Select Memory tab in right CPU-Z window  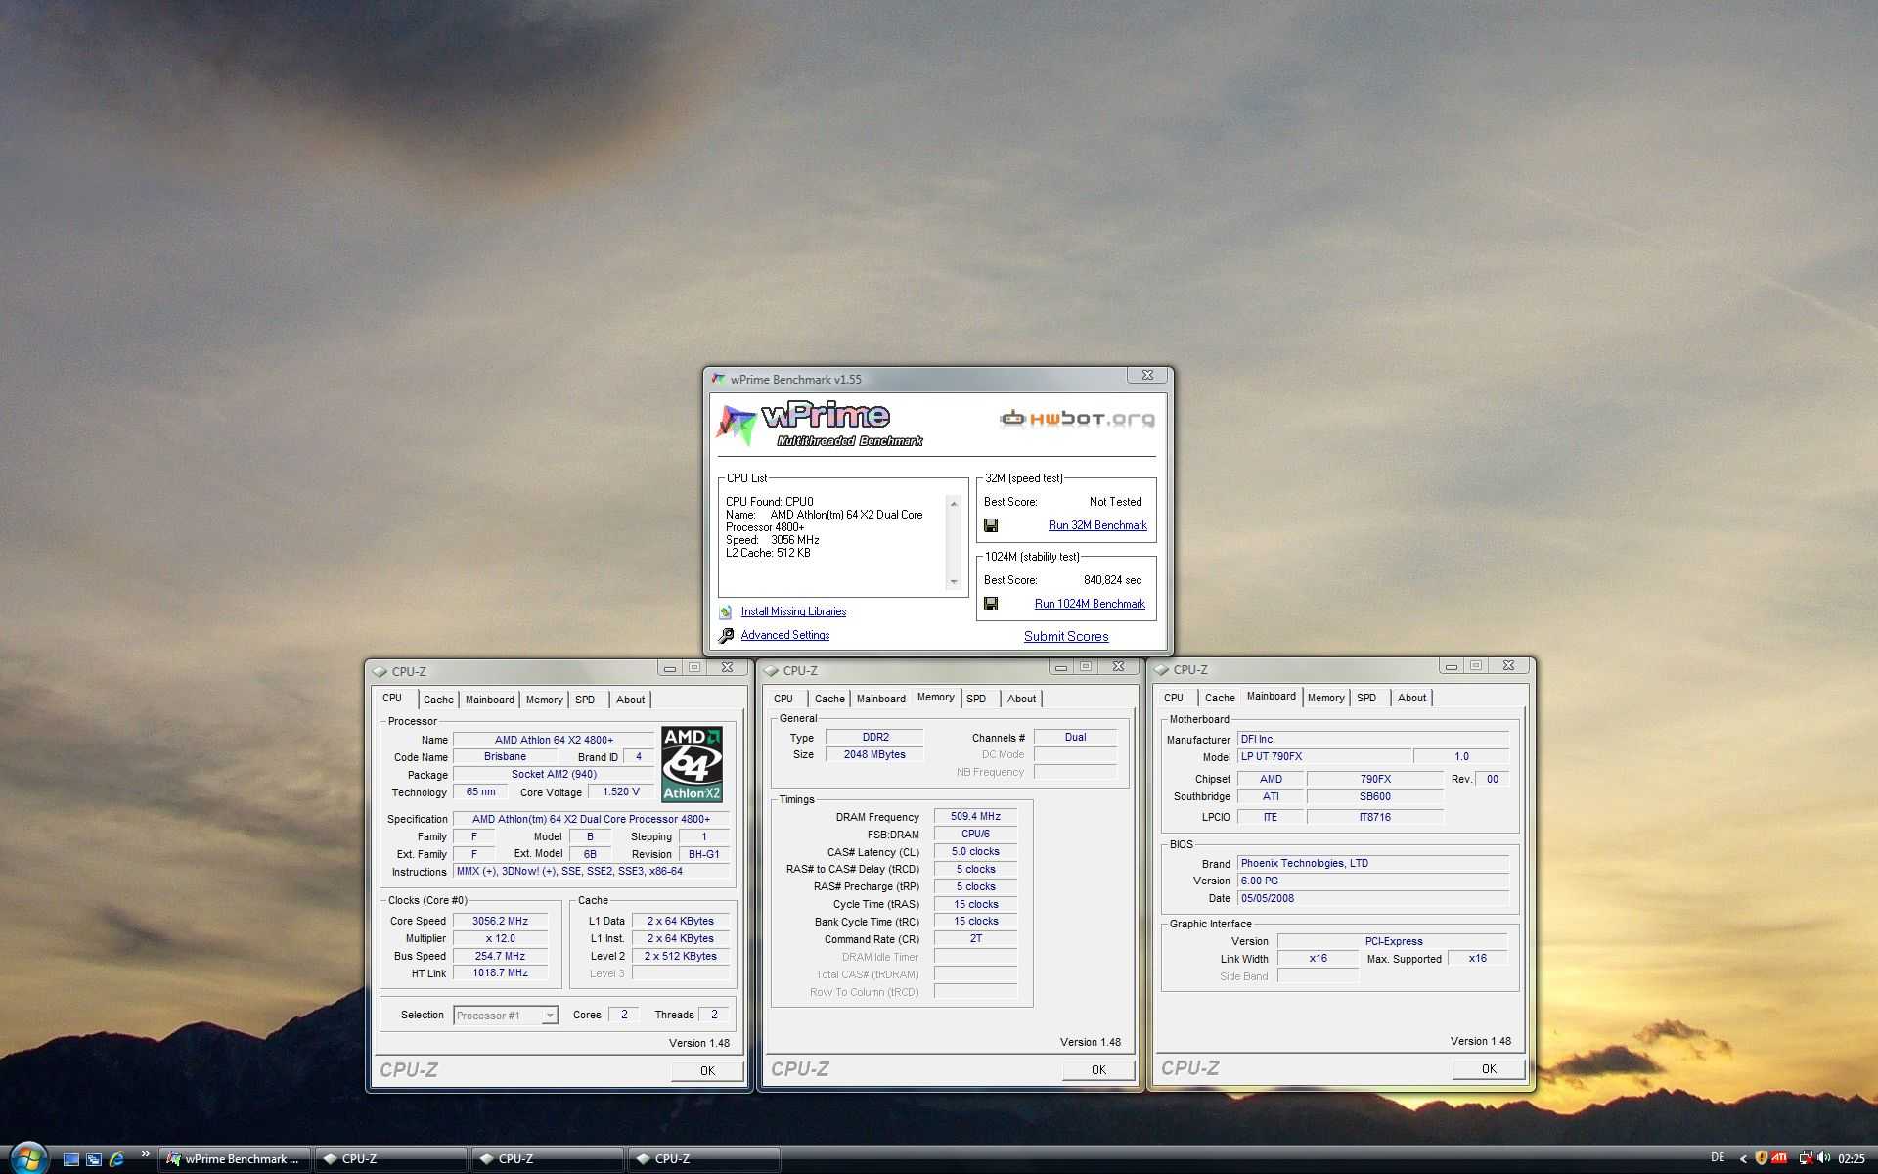point(1325,698)
